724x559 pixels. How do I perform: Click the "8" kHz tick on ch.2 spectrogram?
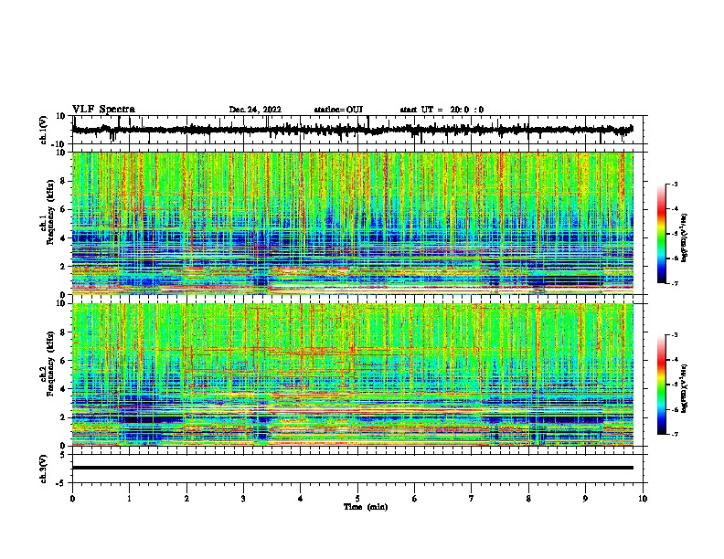[63, 332]
